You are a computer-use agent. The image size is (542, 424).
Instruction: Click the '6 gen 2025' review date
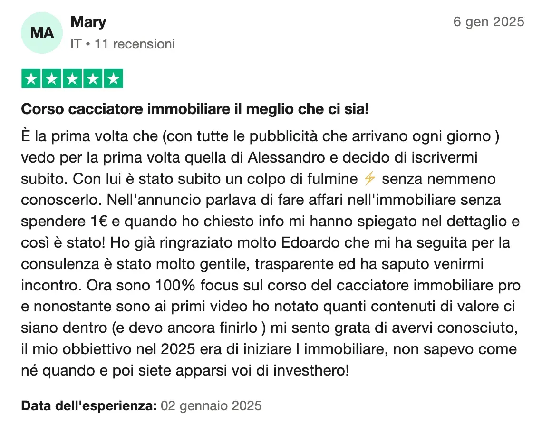tap(488, 22)
